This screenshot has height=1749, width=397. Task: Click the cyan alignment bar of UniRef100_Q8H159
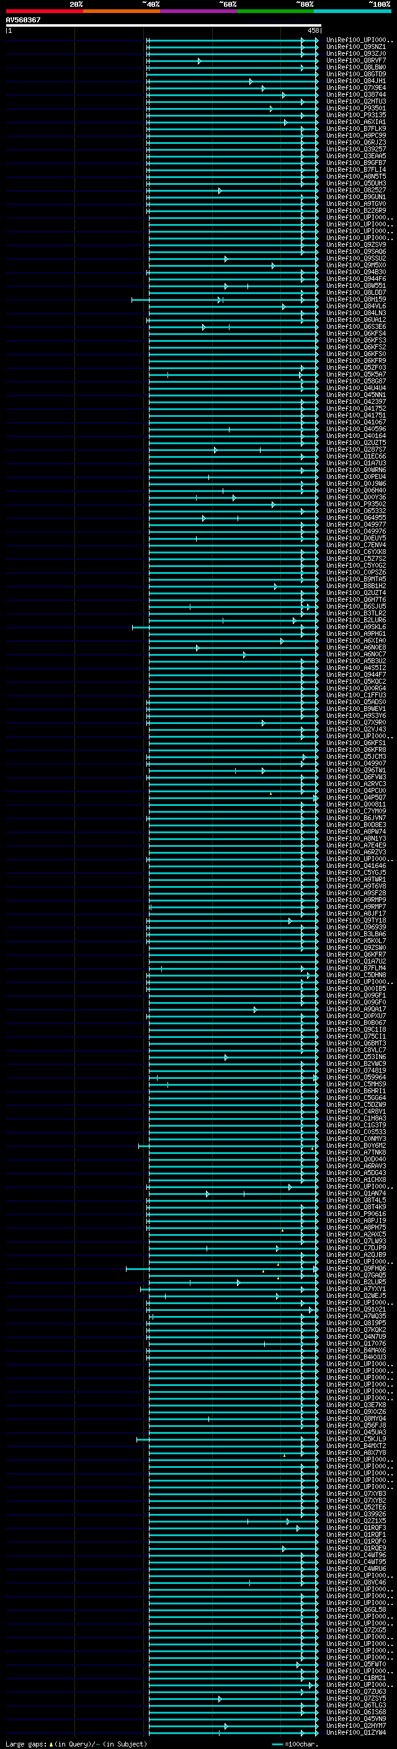225,300
